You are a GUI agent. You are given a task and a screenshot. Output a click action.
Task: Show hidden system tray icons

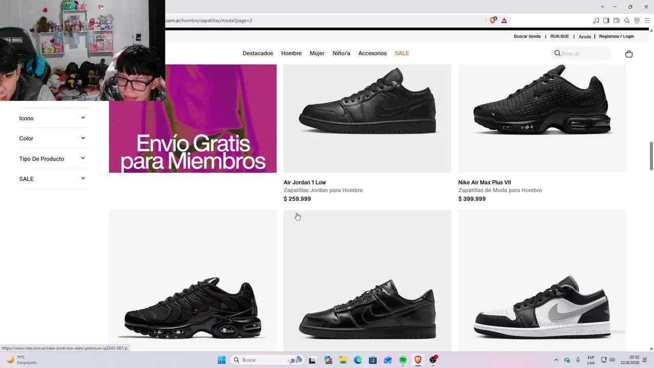556,360
